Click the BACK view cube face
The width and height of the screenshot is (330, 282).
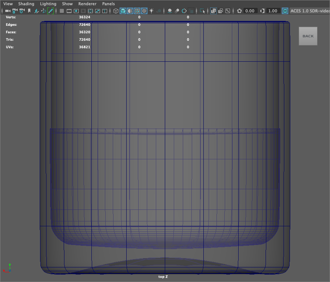(308, 36)
